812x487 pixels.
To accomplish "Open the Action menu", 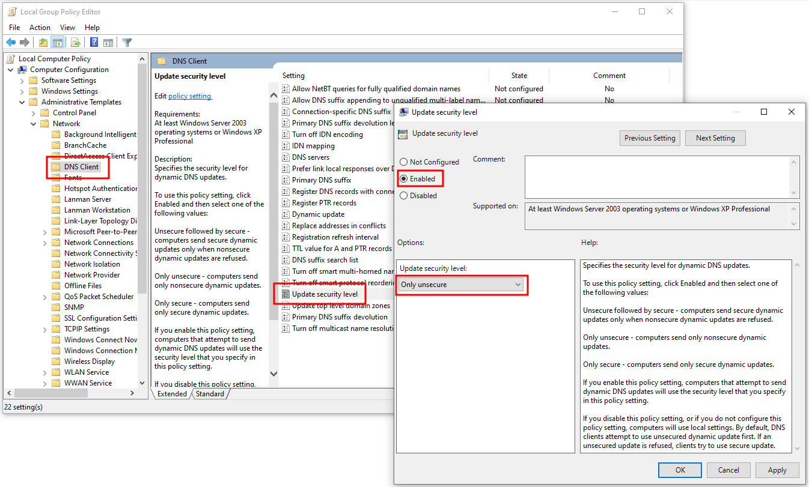I will [x=40, y=28].
